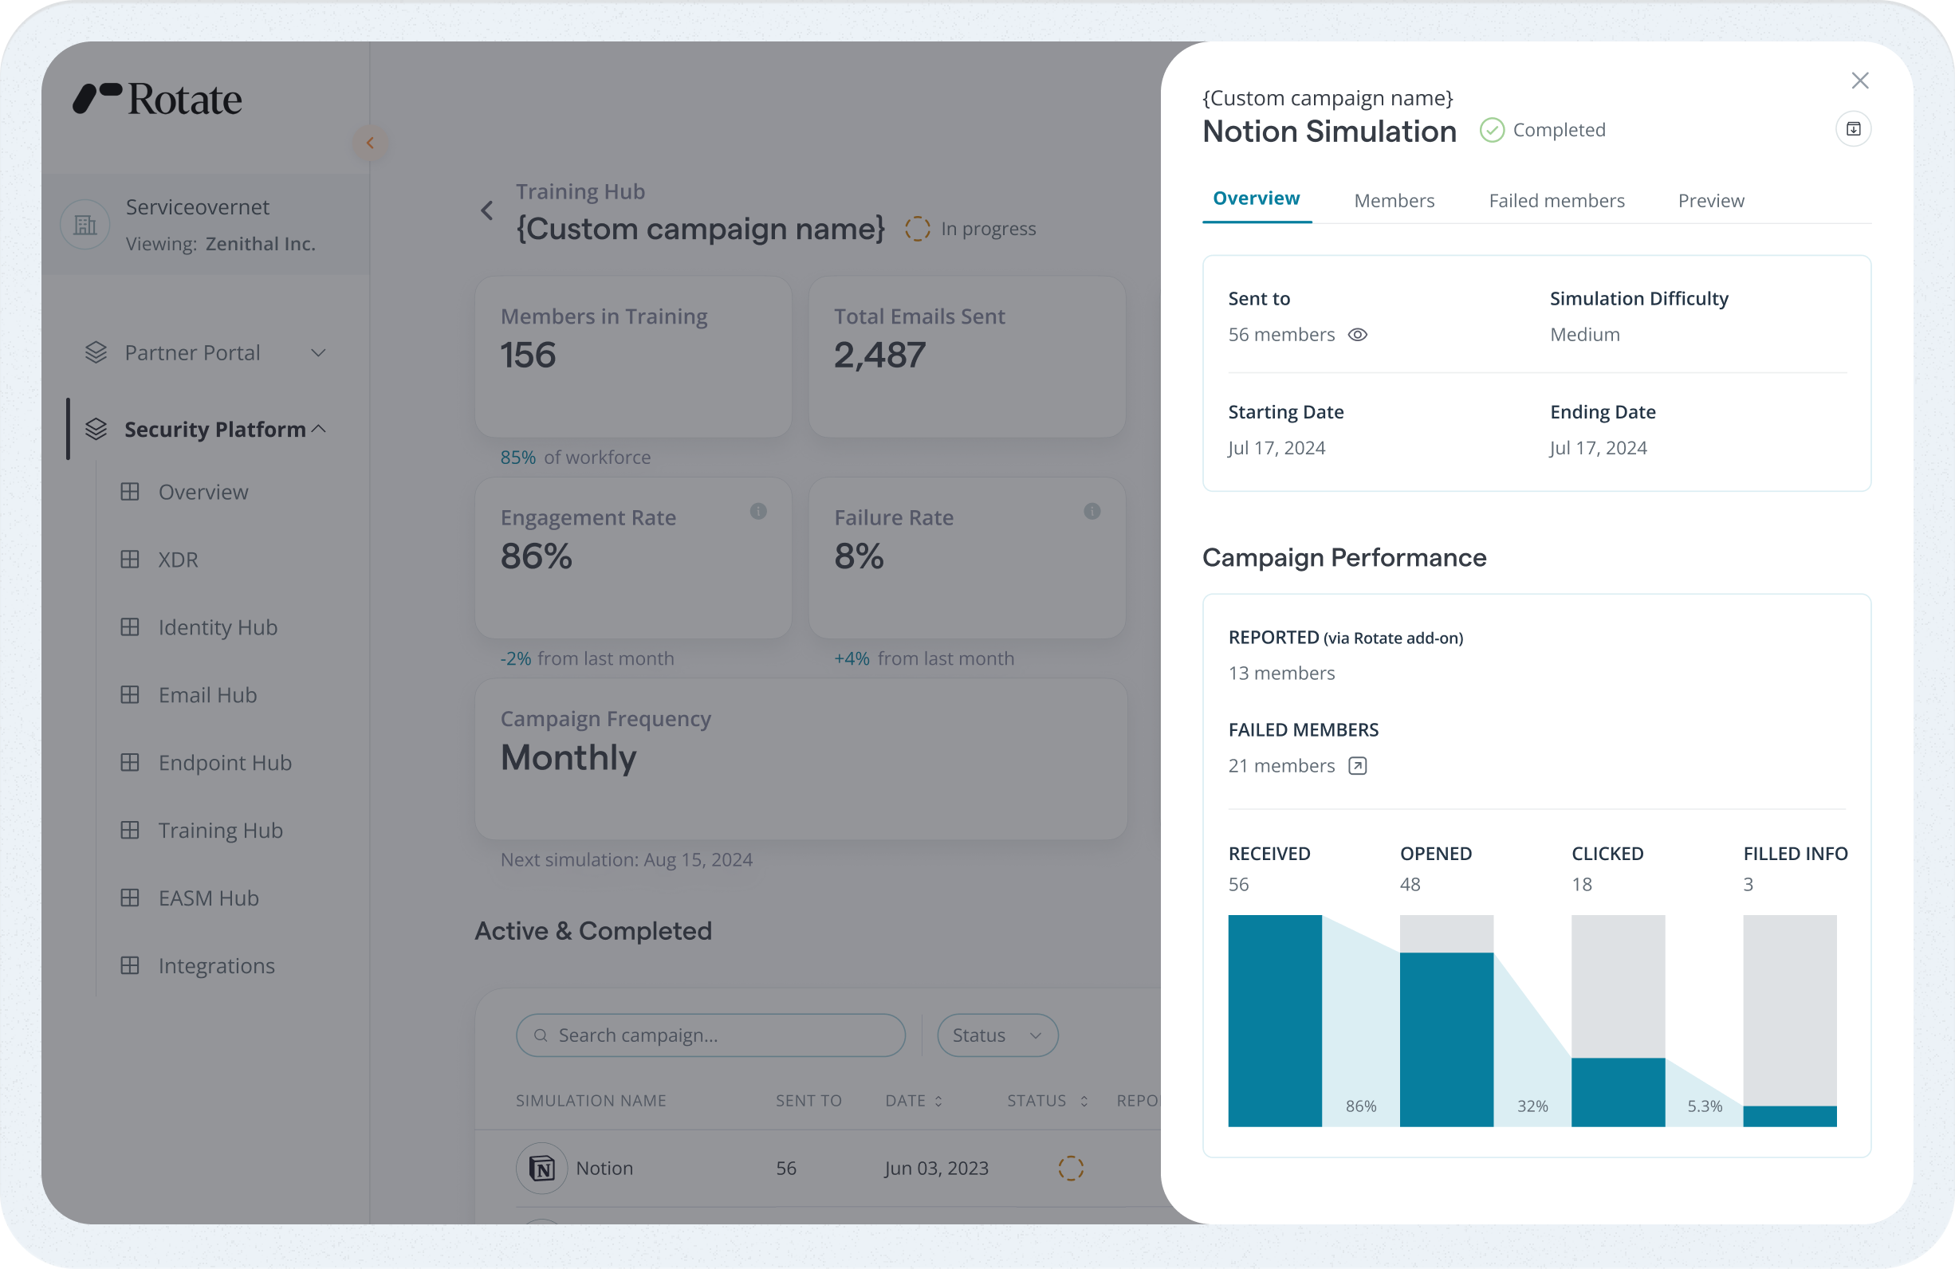
Task: Open the Status filter dropdown
Action: 997,1035
